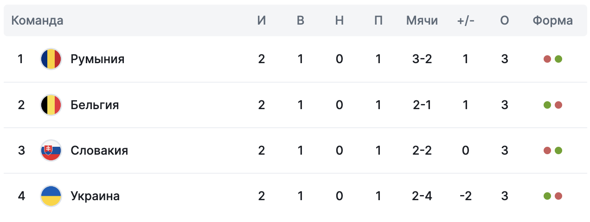Click the О points column header
The height and width of the screenshot is (222, 590).
(505, 21)
